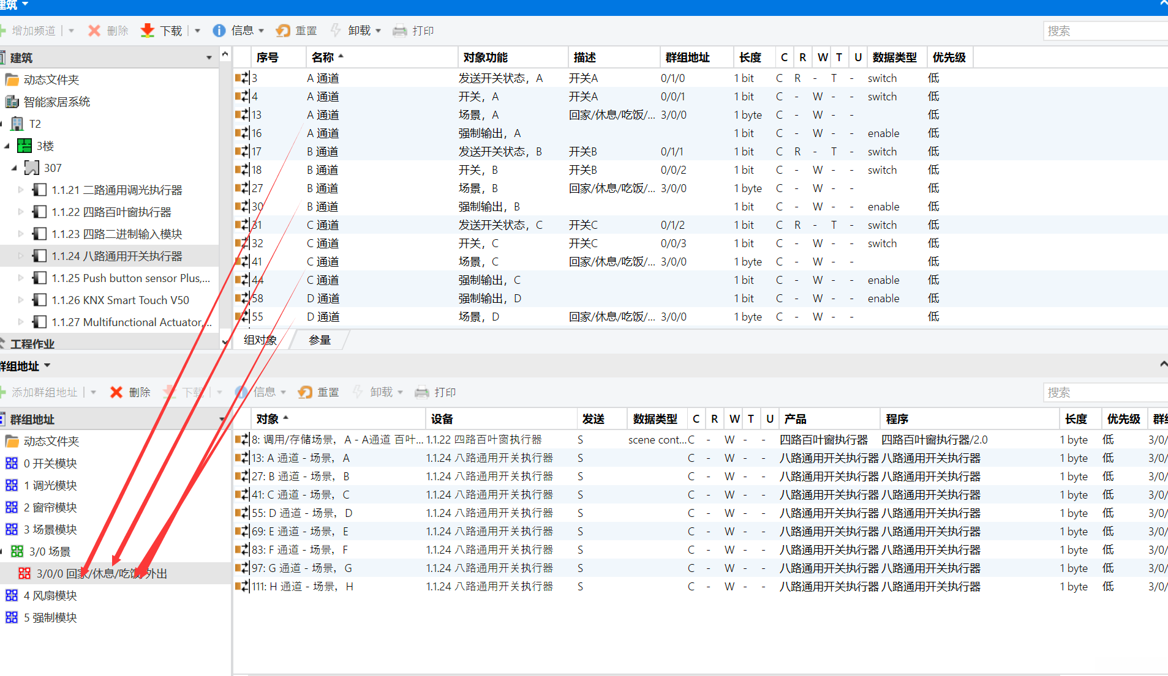Image resolution: width=1168 pixels, height=676 pixels.
Task: Click the group object icon of row number 3
Action: click(243, 78)
